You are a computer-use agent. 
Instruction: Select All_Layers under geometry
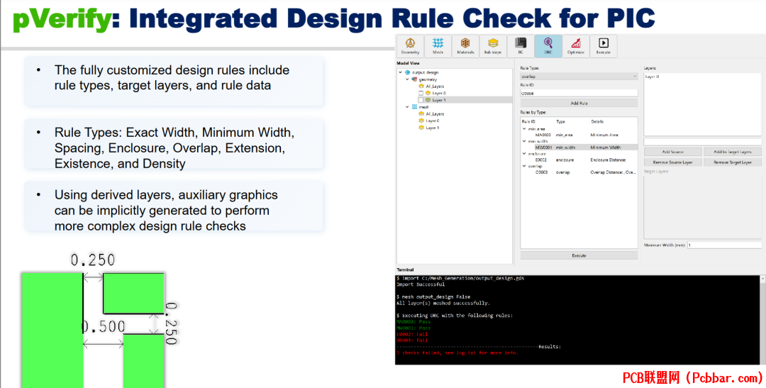435,86
